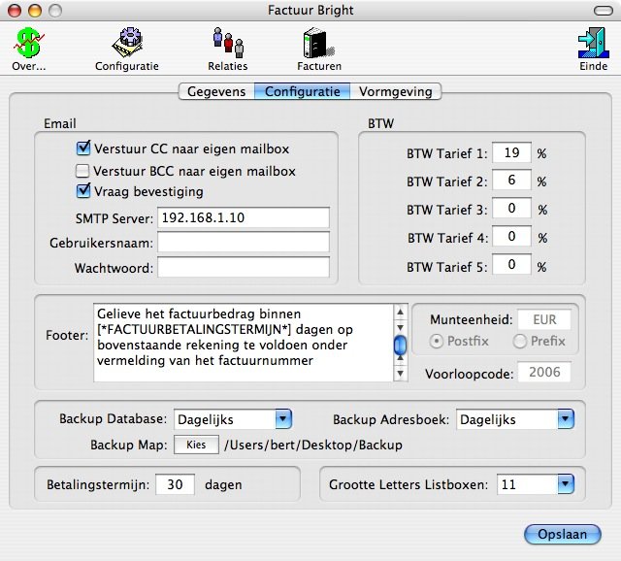This screenshot has height=561, width=621.
Task: Check Verstuur BCC naar eigen mailbox
Action: point(82,171)
